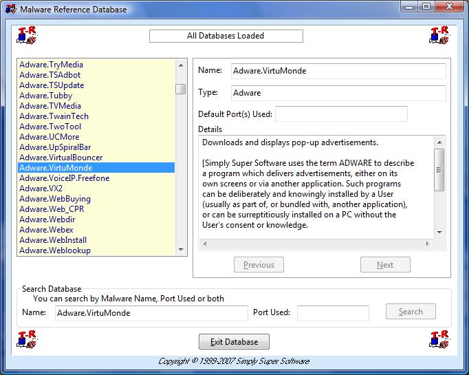Click the TR logo icon at bottom right

(439, 339)
